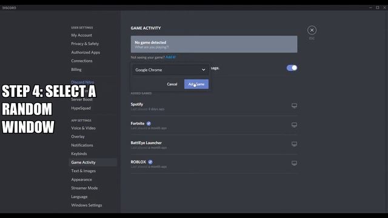The image size is (388, 218).
Task: Select the ROBLOX game name
Action: [x=138, y=162]
